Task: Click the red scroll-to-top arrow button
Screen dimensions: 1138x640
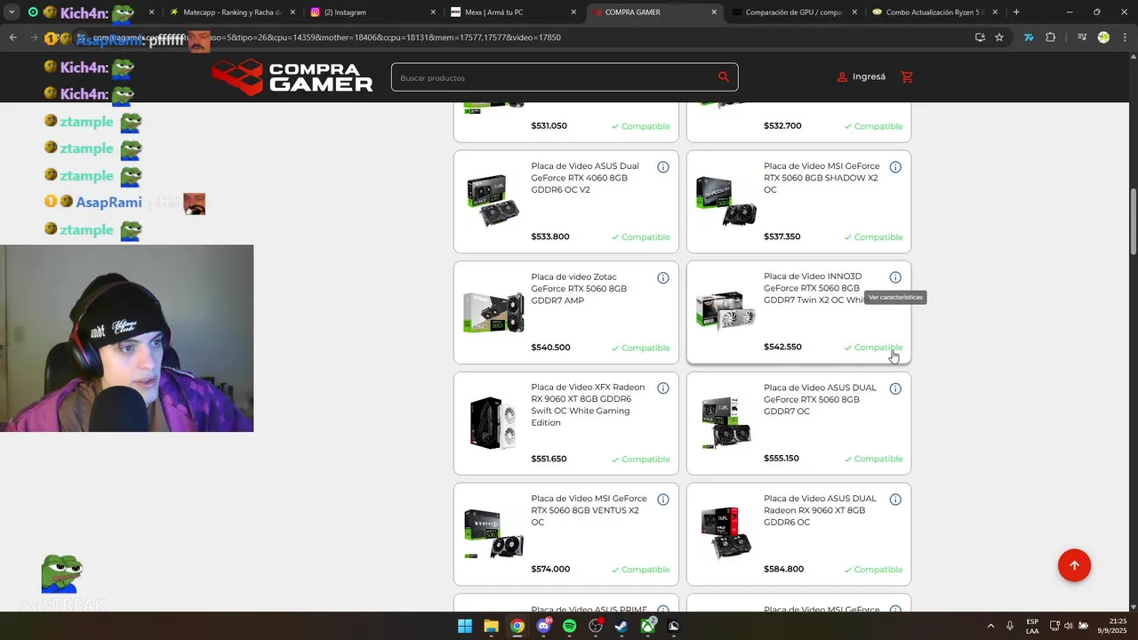Action: [1074, 565]
